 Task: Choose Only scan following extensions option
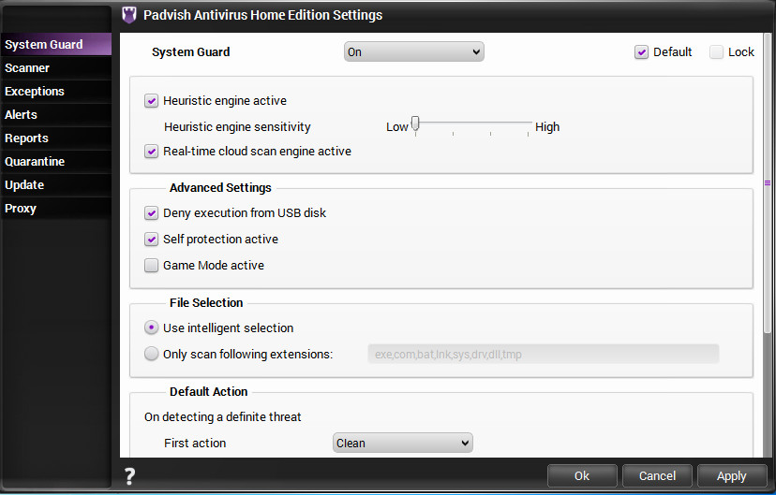(x=151, y=354)
